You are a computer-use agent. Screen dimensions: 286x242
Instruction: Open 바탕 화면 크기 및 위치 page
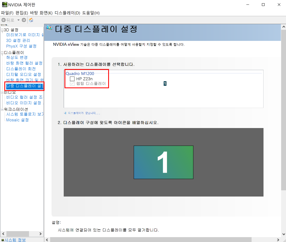[25, 80]
